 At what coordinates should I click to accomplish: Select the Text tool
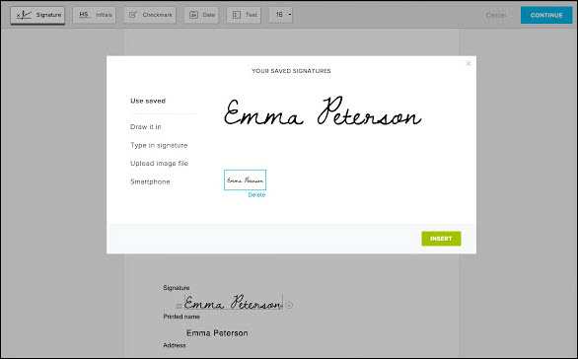tap(244, 15)
